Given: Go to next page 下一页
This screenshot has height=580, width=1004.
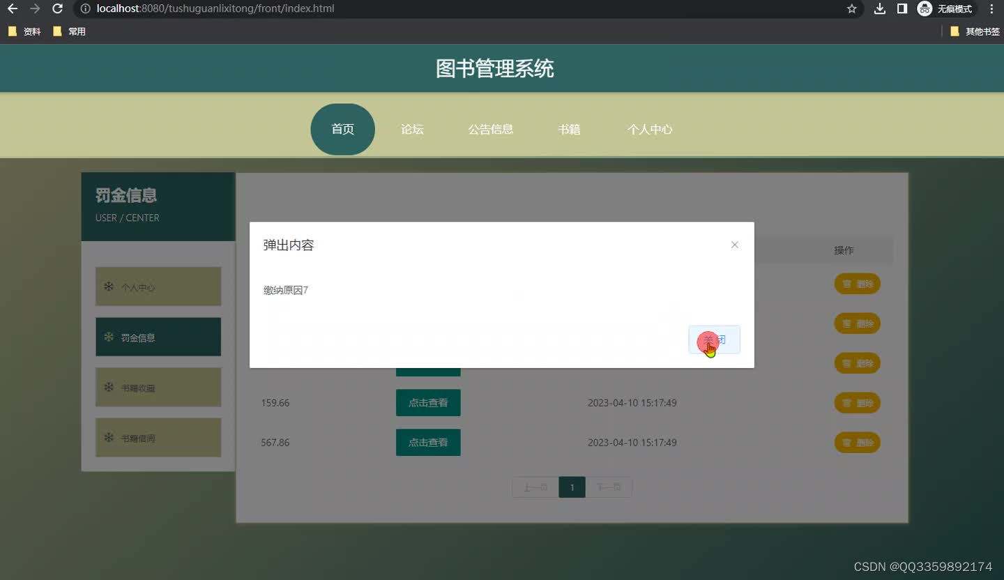Looking at the screenshot, I should coord(609,487).
